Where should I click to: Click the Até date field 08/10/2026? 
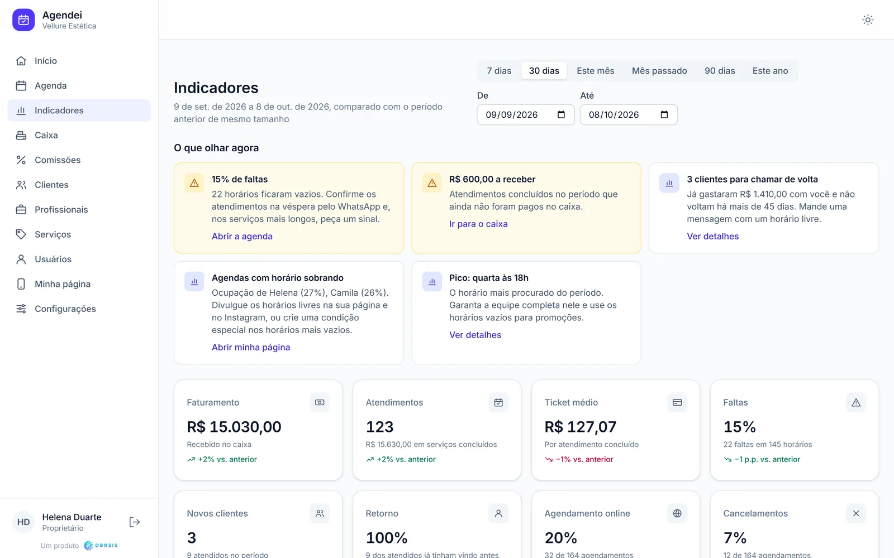tap(629, 115)
